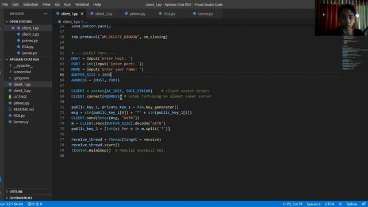Open the Terminal menu
This screenshot has height=207, width=368.
tap(82, 5)
